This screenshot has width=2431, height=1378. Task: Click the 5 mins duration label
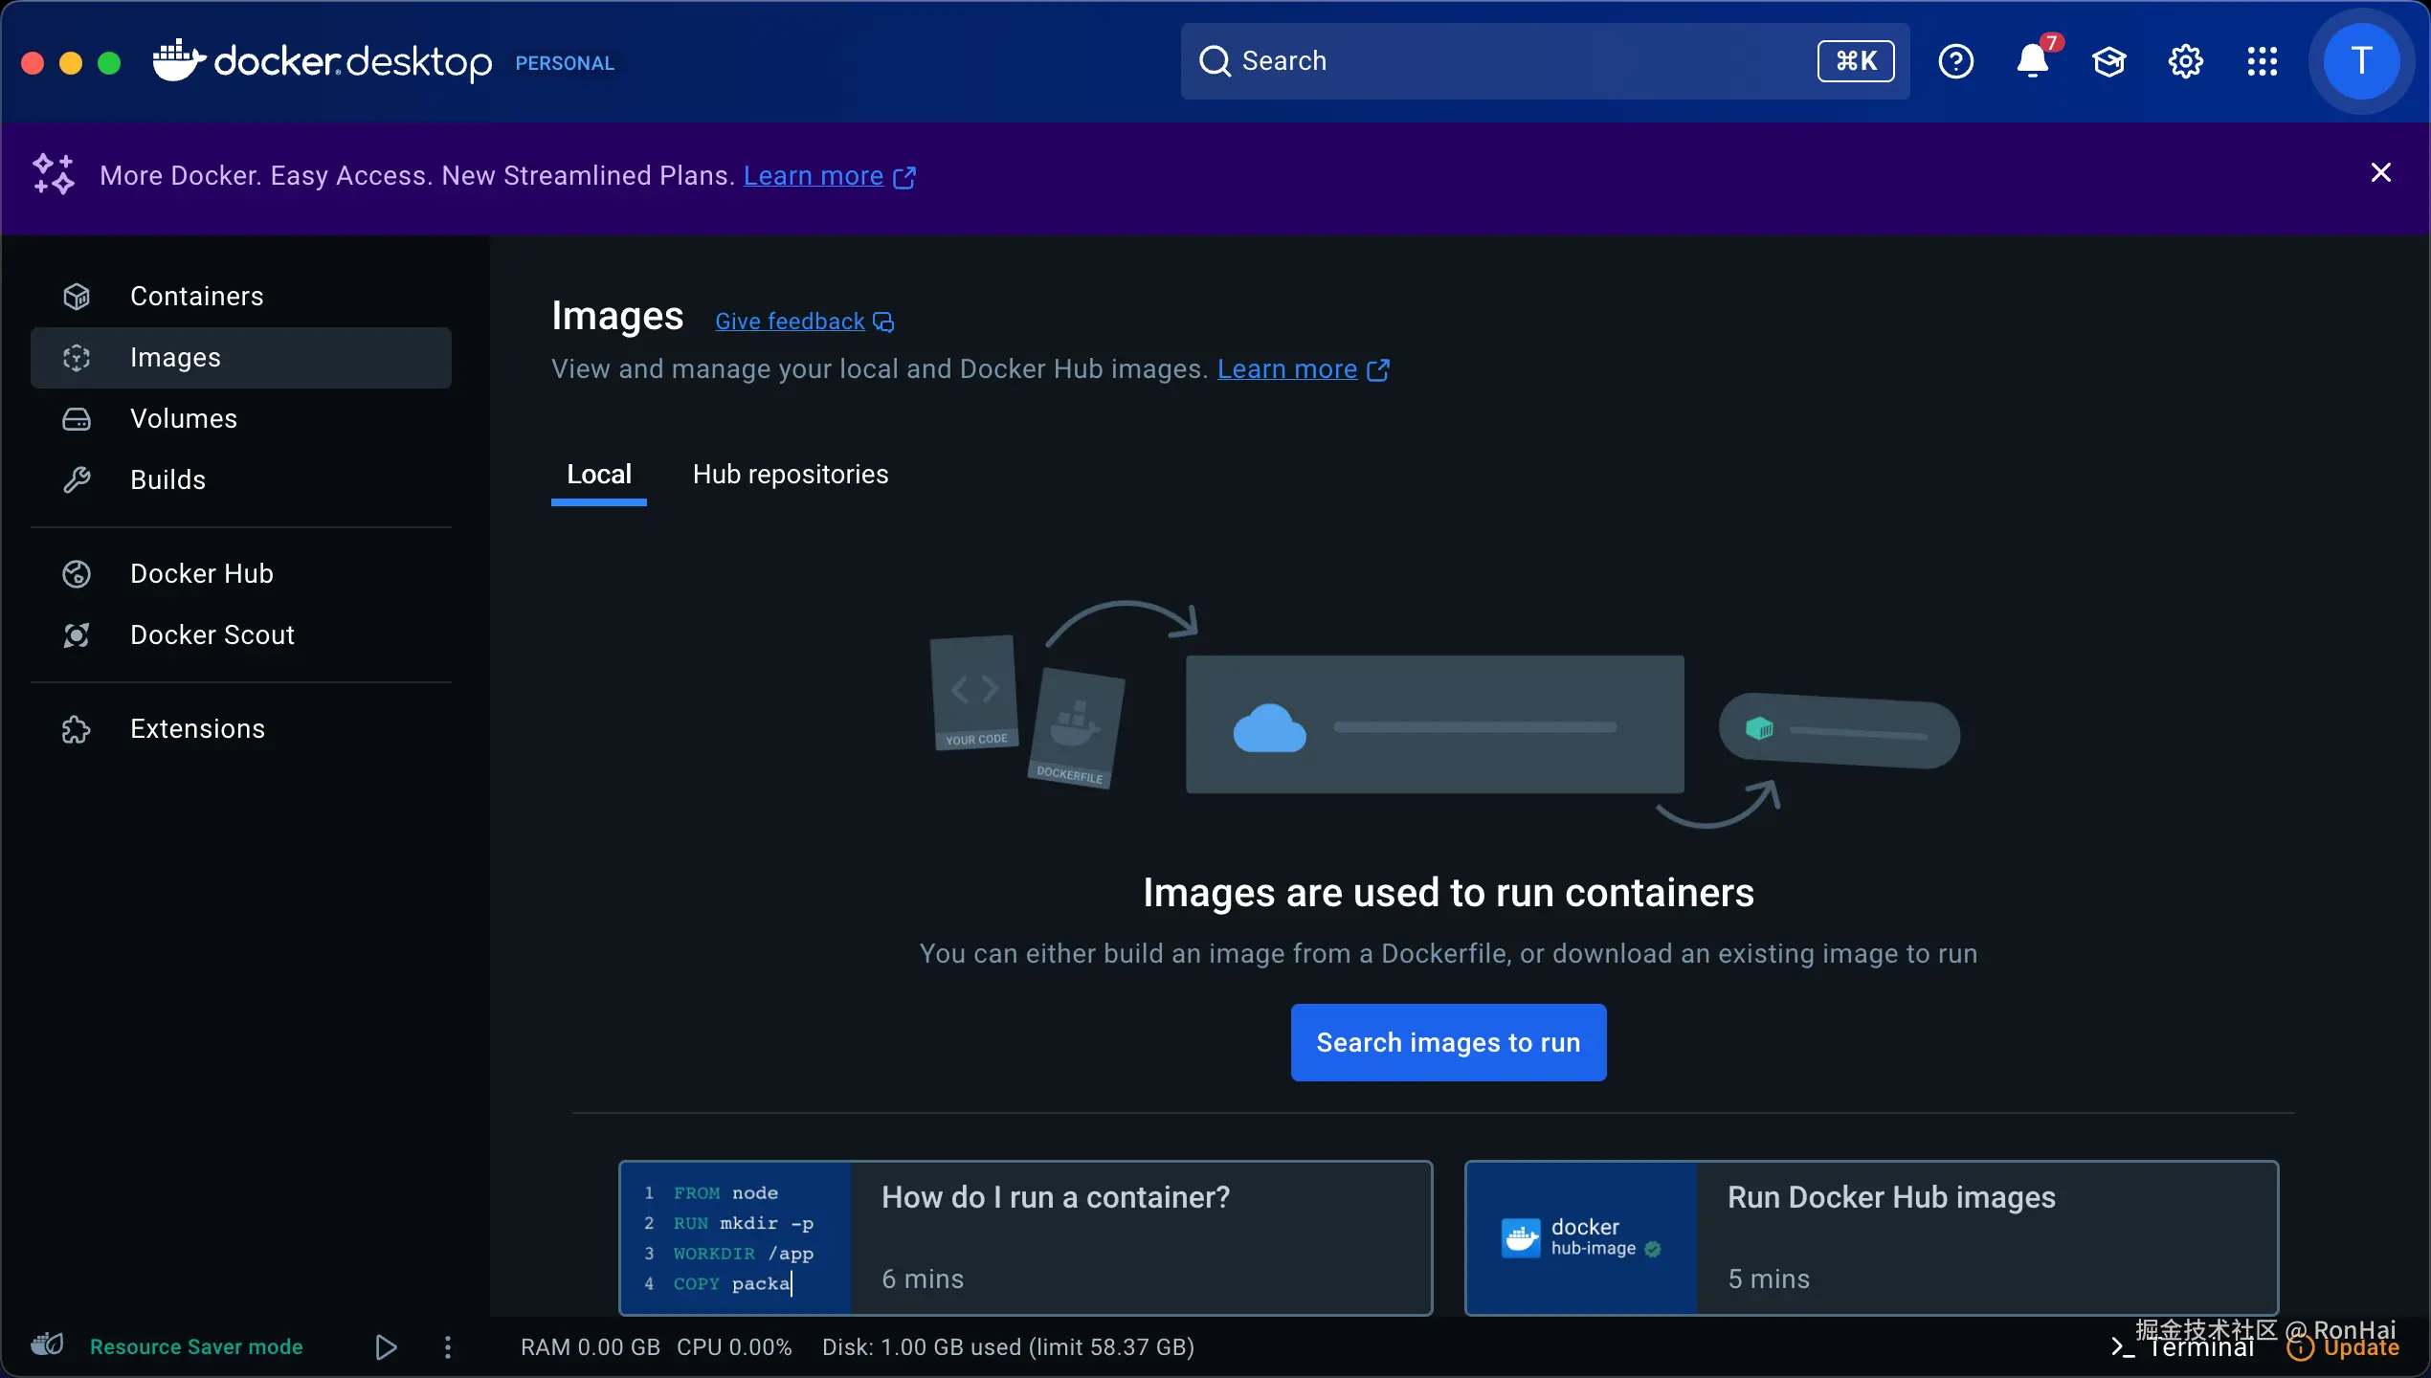(x=1769, y=1279)
